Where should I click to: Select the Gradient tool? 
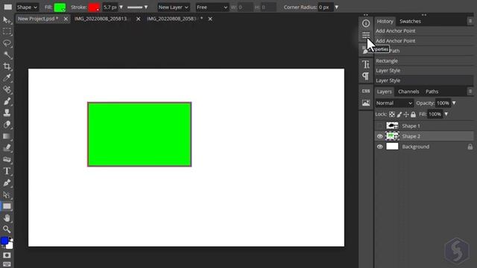[7, 136]
